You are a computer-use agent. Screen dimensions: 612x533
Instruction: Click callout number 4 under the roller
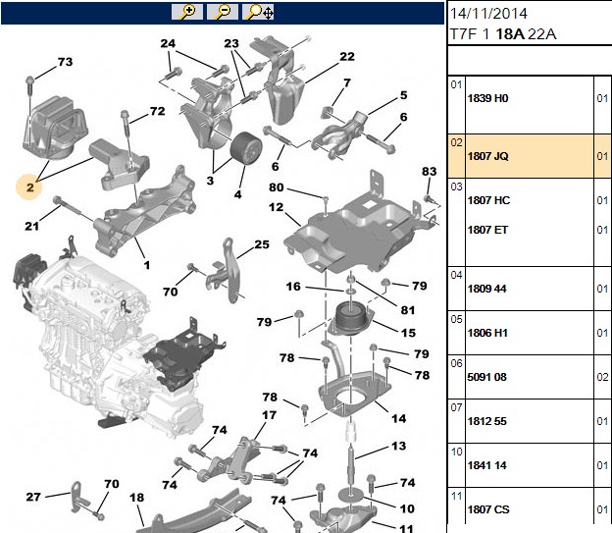(x=237, y=194)
